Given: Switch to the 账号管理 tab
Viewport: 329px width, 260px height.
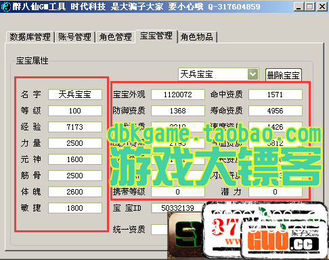Looking at the screenshot, I should pyautogui.click(x=74, y=37).
